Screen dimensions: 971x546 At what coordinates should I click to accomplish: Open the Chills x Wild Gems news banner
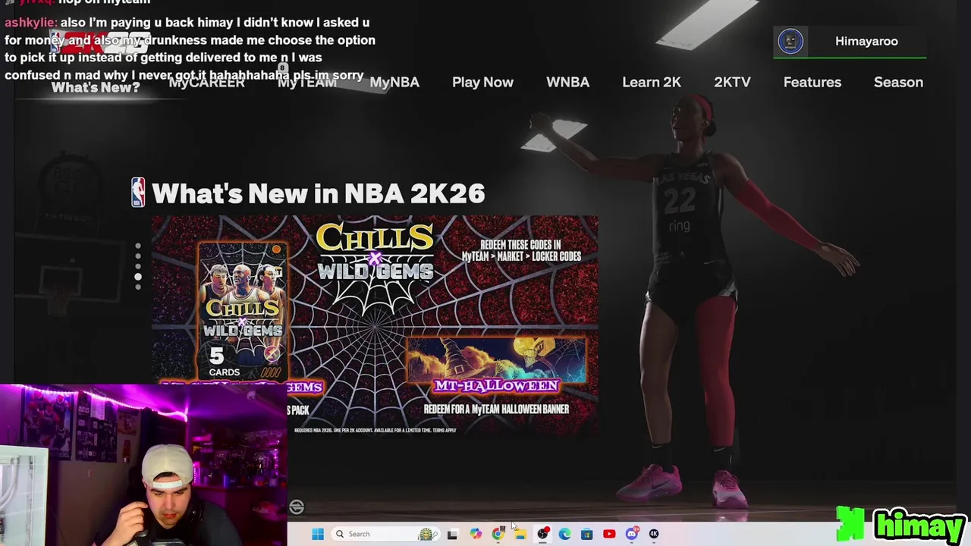pyautogui.click(x=375, y=326)
